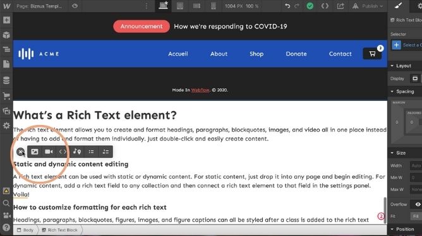422x236 pixels.
Task: Select the mobile landscape breakpoint
Action: [196, 6]
